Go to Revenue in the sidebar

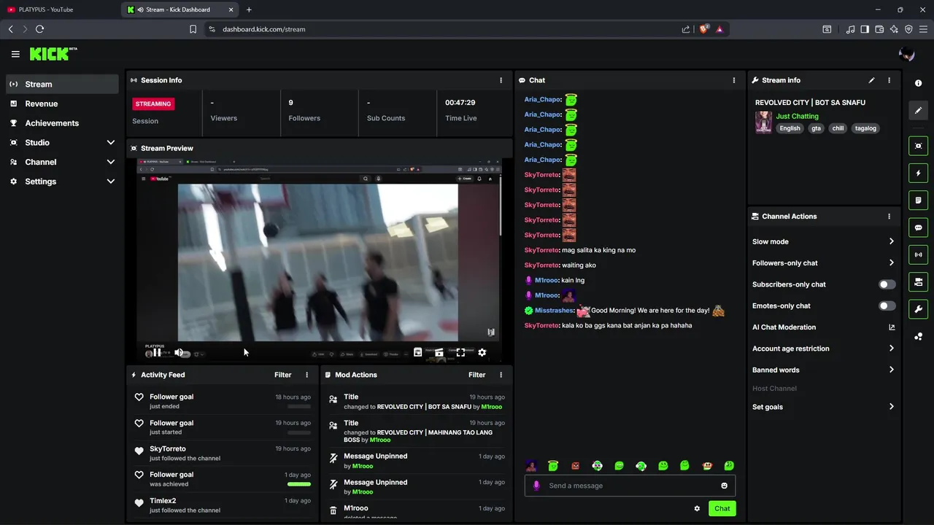[x=62, y=104]
